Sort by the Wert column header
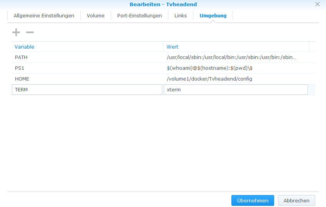 236,47
